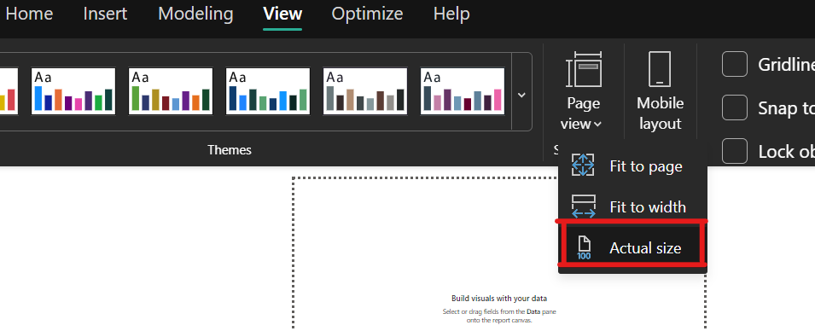Choose Fit to width option
Image resolution: width=815 pixels, height=331 pixels.
pos(632,206)
